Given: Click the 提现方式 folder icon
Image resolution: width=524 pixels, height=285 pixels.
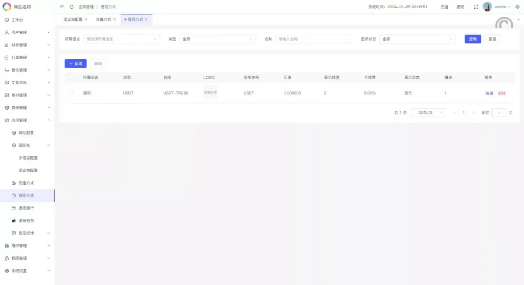Looking at the screenshot, I should [14, 196].
